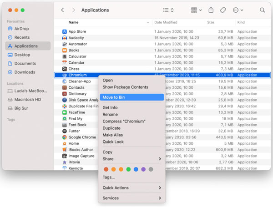Screen dimensions: 273x208
Task: Select the Automator app icon
Action: pos(65,44)
